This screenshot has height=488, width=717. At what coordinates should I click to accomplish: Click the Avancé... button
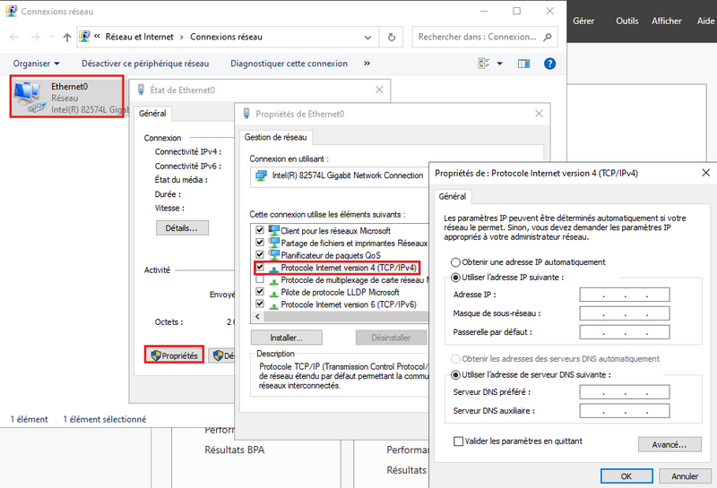(669, 444)
